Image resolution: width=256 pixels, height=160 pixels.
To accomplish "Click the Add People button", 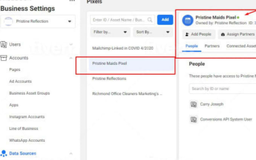I will pyautogui.click(x=198, y=34).
